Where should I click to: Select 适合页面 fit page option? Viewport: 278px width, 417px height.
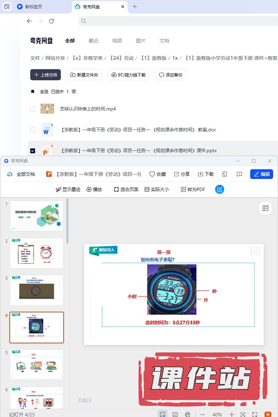coord(126,189)
